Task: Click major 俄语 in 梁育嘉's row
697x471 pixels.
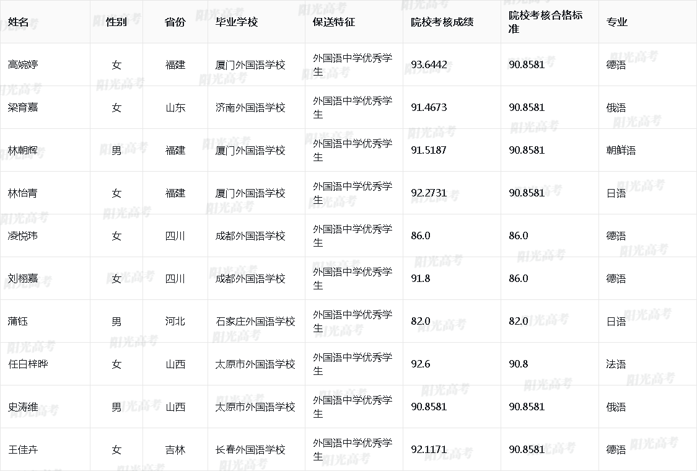Action: 616,107
